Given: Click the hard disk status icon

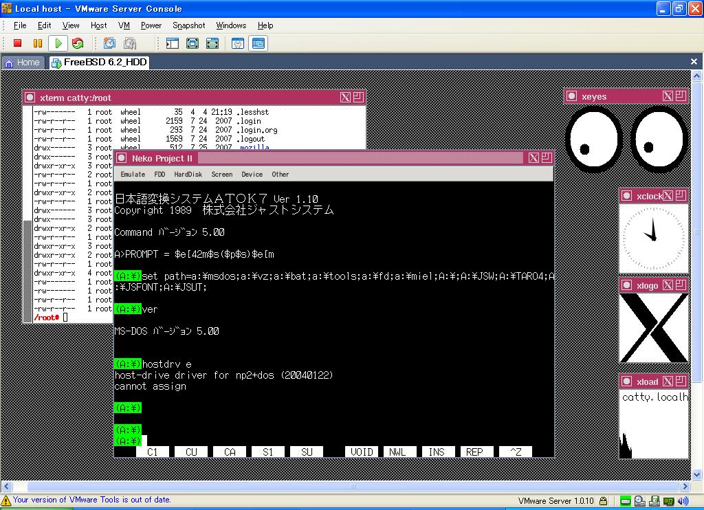Looking at the screenshot, I should tap(625, 500).
